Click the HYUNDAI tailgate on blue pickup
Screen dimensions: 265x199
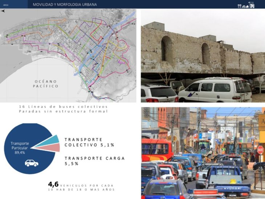232,188
